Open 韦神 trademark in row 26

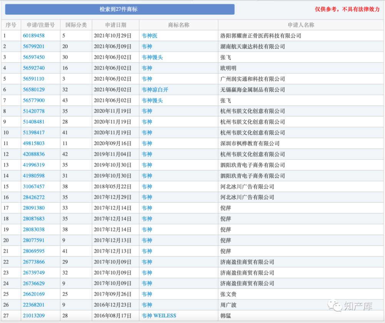click(x=147, y=305)
